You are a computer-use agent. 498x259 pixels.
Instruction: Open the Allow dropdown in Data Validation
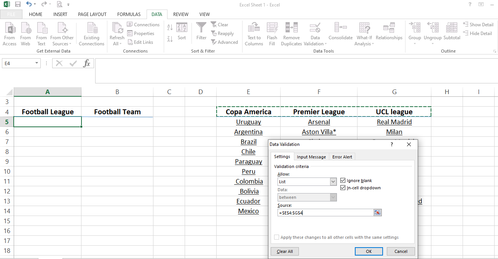point(333,181)
